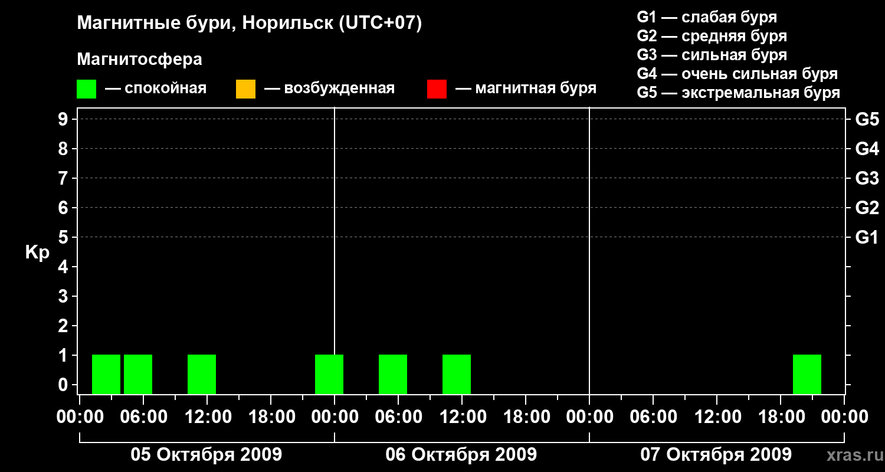Screen dimensions: 885x472
Task: Click the Kp value 5 on the left axis
Action: tap(64, 237)
